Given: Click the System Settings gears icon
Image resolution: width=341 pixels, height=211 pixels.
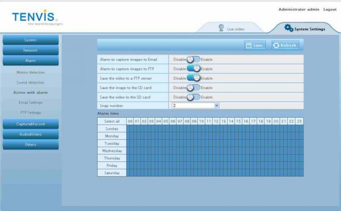Looking at the screenshot, I should tap(289, 28).
